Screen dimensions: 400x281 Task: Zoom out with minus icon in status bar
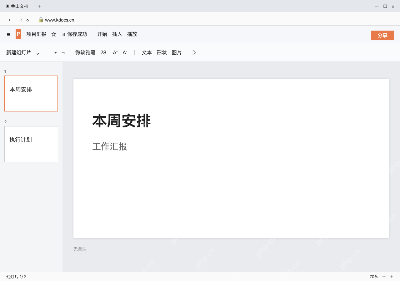click(x=384, y=277)
